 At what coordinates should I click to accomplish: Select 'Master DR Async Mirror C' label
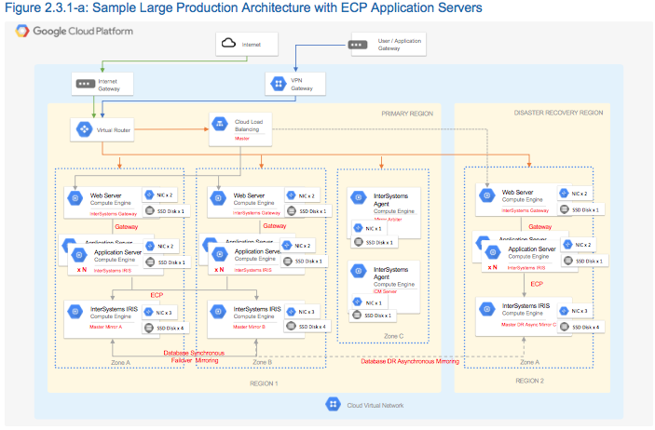pyautogui.click(x=529, y=325)
